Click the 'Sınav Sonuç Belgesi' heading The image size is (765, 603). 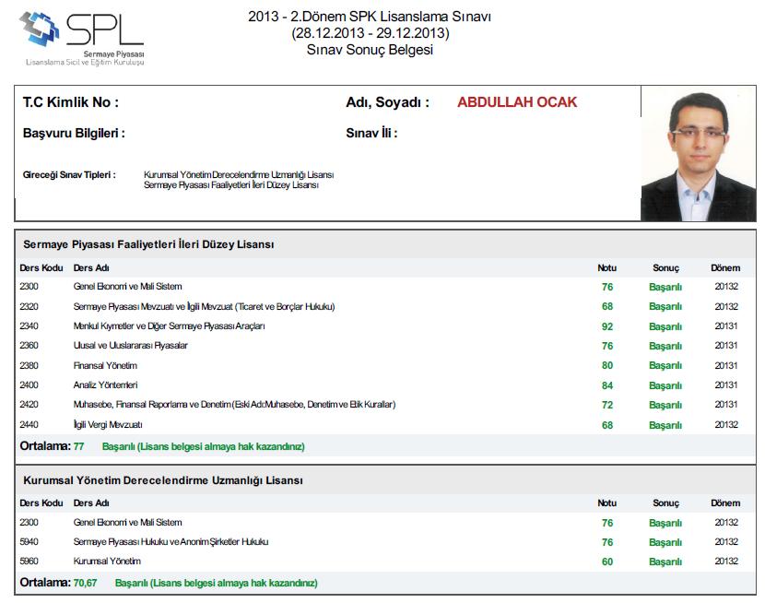click(370, 50)
